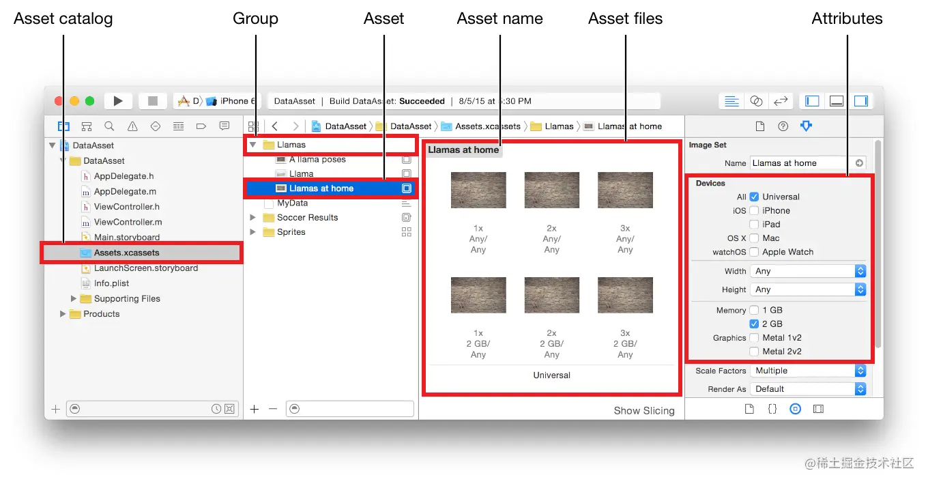Open the iPhone 6 scheme destination selector
The height and width of the screenshot is (484, 928).
[x=231, y=101]
